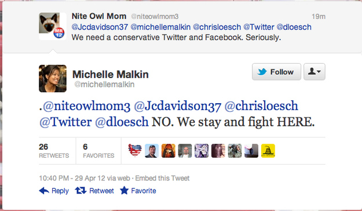Viewport: 362px width, 211px height.
Task: Open @michellemalkin mention in Nite Owl's tweet
Action: click(160, 27)
